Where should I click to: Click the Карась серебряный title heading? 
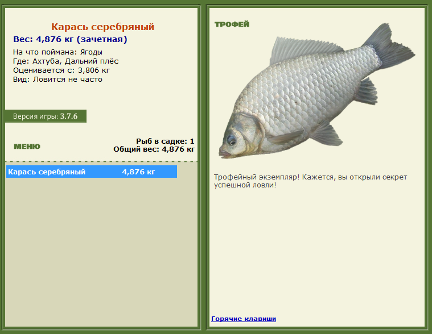click(x=102, y=27)
